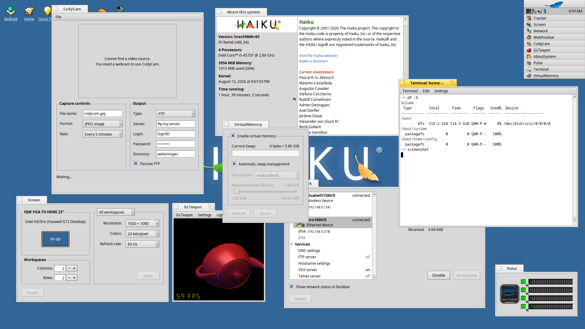Choose the Pulse icon in Deskbar list

(529, 63)
